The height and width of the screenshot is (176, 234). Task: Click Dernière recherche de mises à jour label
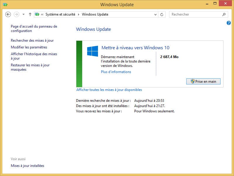tap(103, 101)
